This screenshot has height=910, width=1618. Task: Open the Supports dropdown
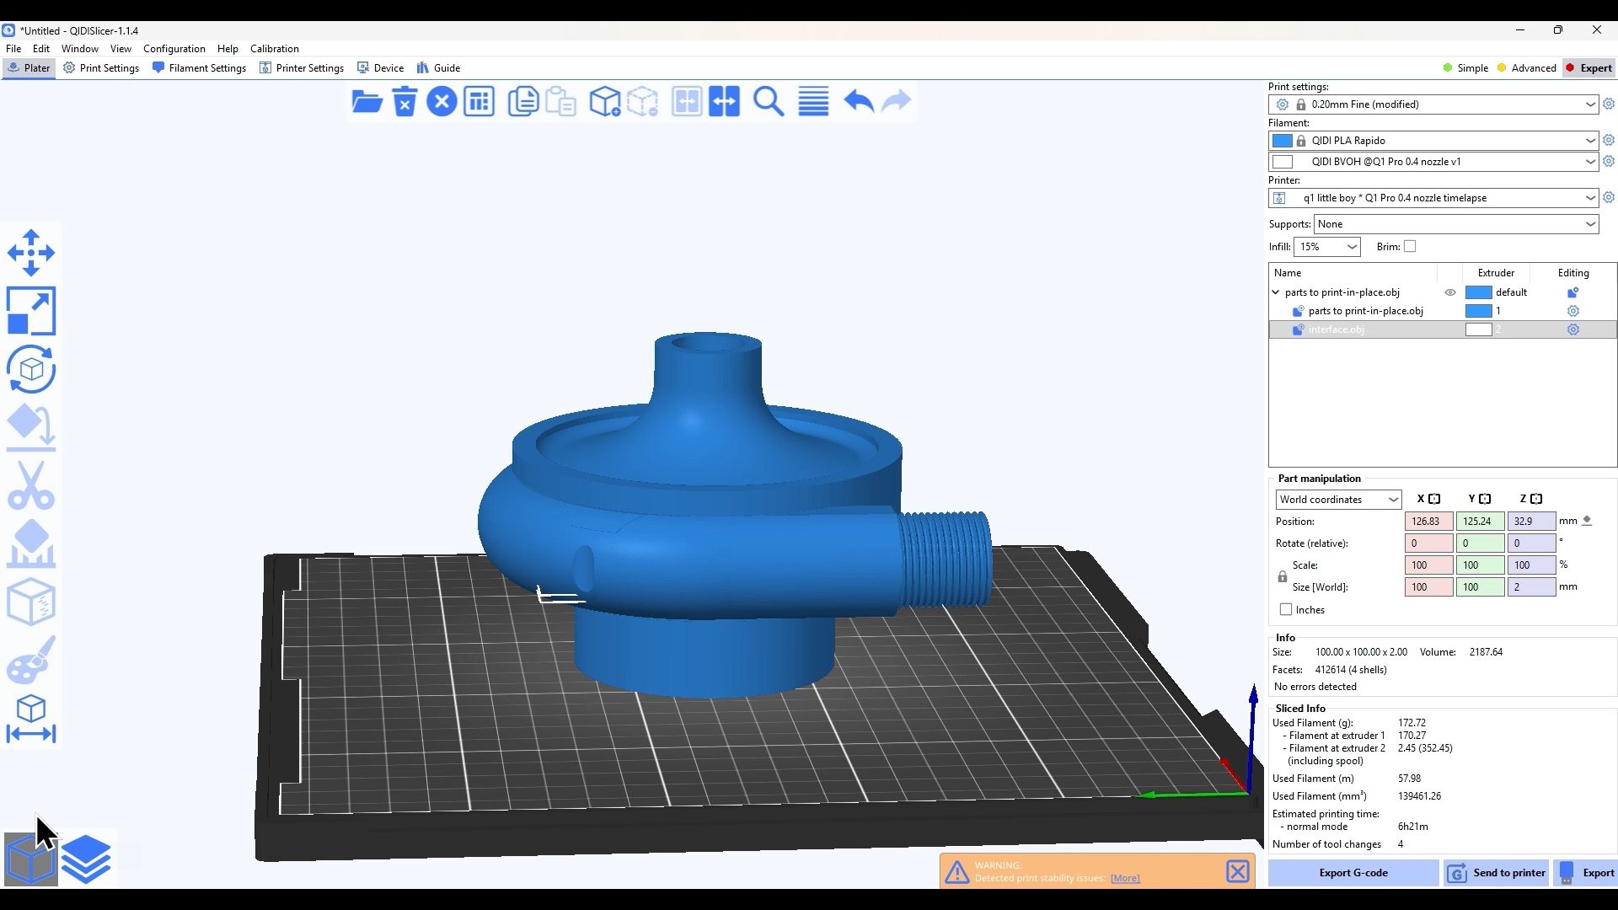tap(1455, 224)
